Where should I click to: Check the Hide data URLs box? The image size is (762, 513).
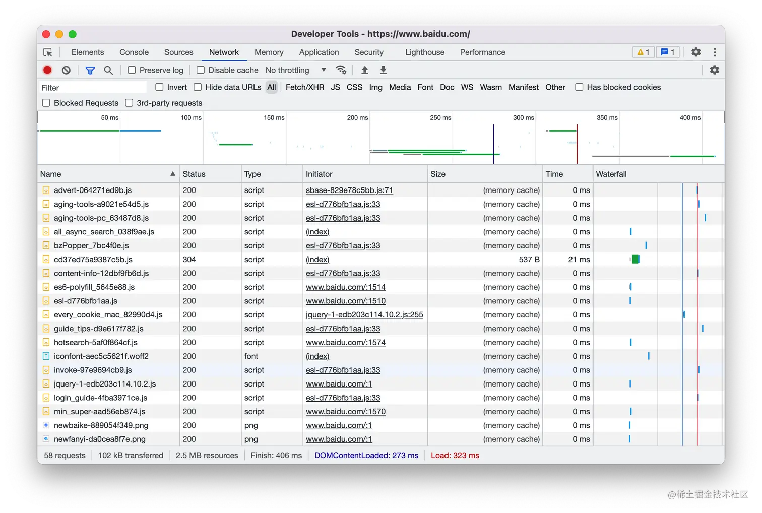[x=198, y=87]
